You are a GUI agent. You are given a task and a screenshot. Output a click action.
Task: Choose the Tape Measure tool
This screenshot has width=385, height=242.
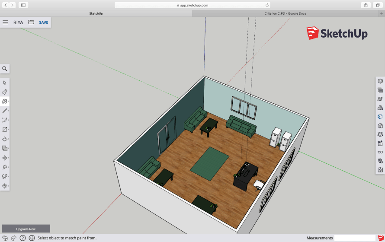pyautogui.click(x=5, y=167)
